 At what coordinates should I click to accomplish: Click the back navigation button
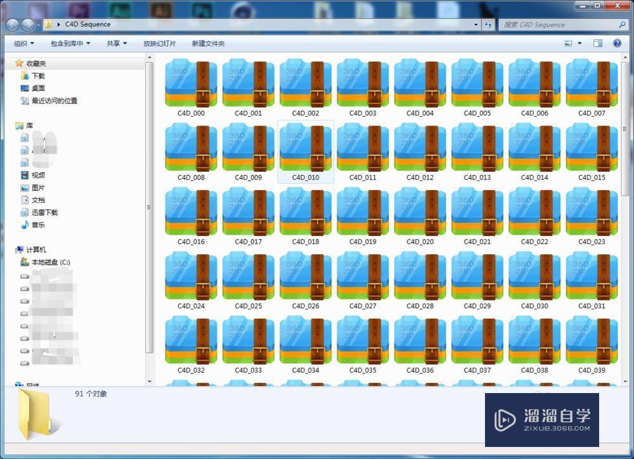tap(13, 25)
